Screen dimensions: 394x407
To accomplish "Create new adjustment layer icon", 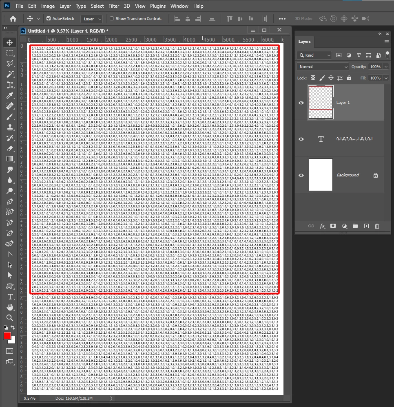I will (x=344, y=226).
